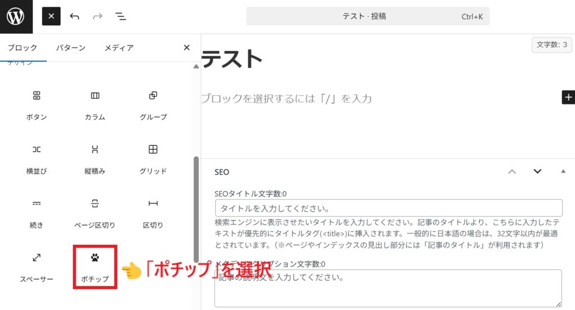Viewport: 575px width, 310px height.
Task: Undo the last edit
Action: 75,16
